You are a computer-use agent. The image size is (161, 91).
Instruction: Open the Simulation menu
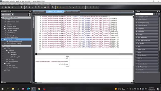(x=33, y=4)
